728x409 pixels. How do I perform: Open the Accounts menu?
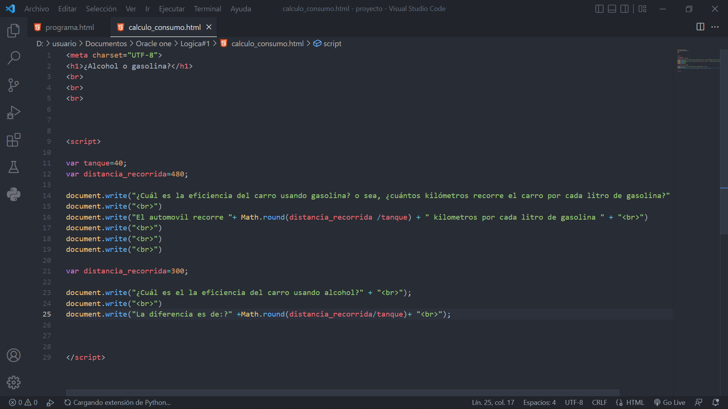[x=14, y=355]
